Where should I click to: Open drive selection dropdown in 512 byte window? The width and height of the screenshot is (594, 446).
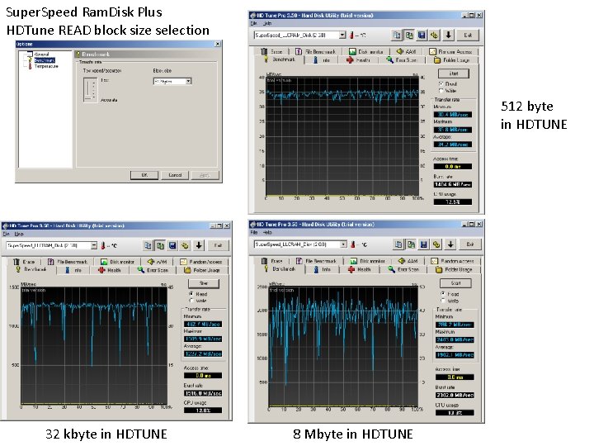299,36
